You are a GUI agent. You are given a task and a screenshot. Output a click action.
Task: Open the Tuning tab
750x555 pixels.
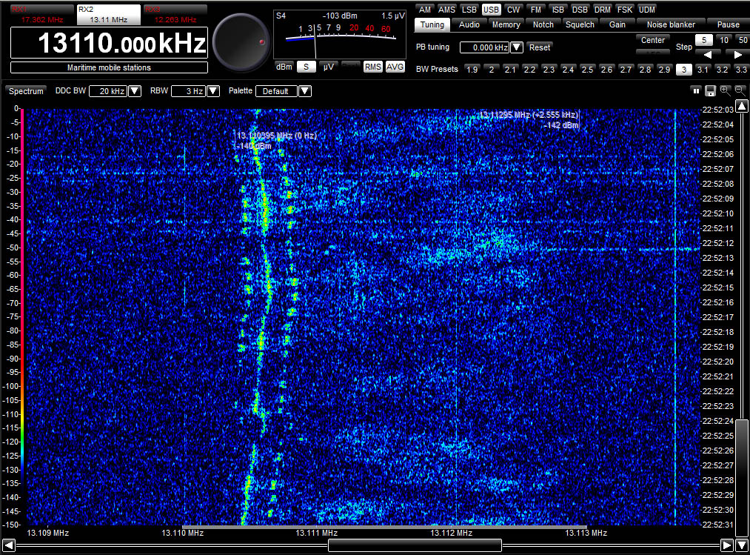[432, 25]
